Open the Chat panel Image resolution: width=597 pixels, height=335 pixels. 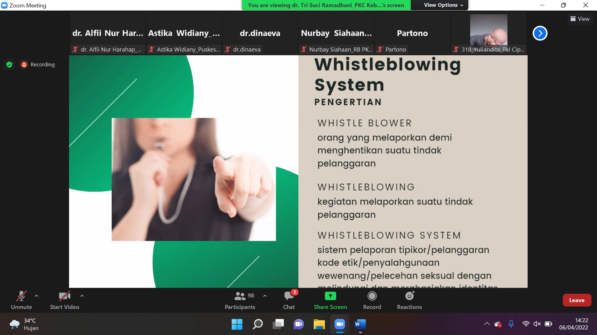(289, 300)
